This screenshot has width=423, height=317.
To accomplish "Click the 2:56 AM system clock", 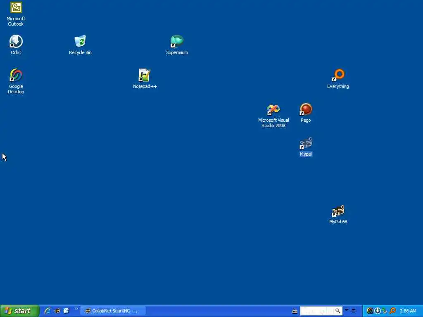I will [408, 311].
